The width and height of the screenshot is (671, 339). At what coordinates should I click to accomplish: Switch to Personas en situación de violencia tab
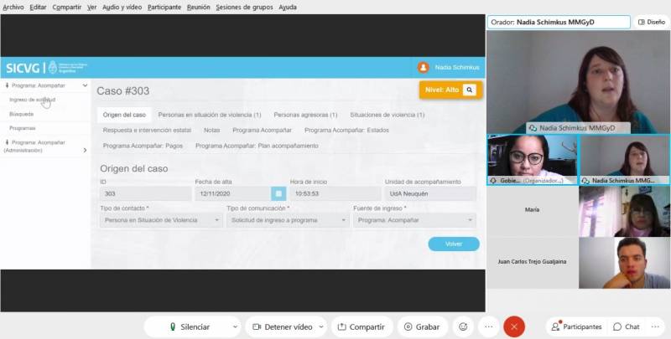[210, 115]
